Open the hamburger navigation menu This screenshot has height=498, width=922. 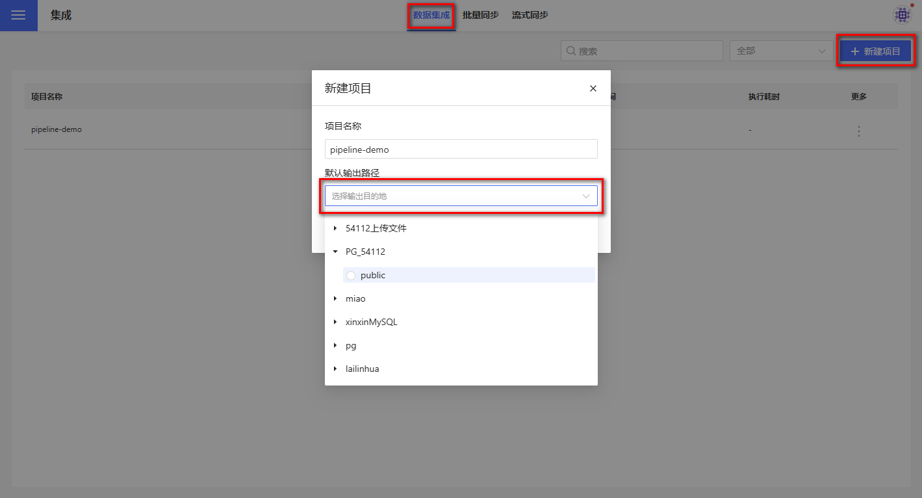18,15
